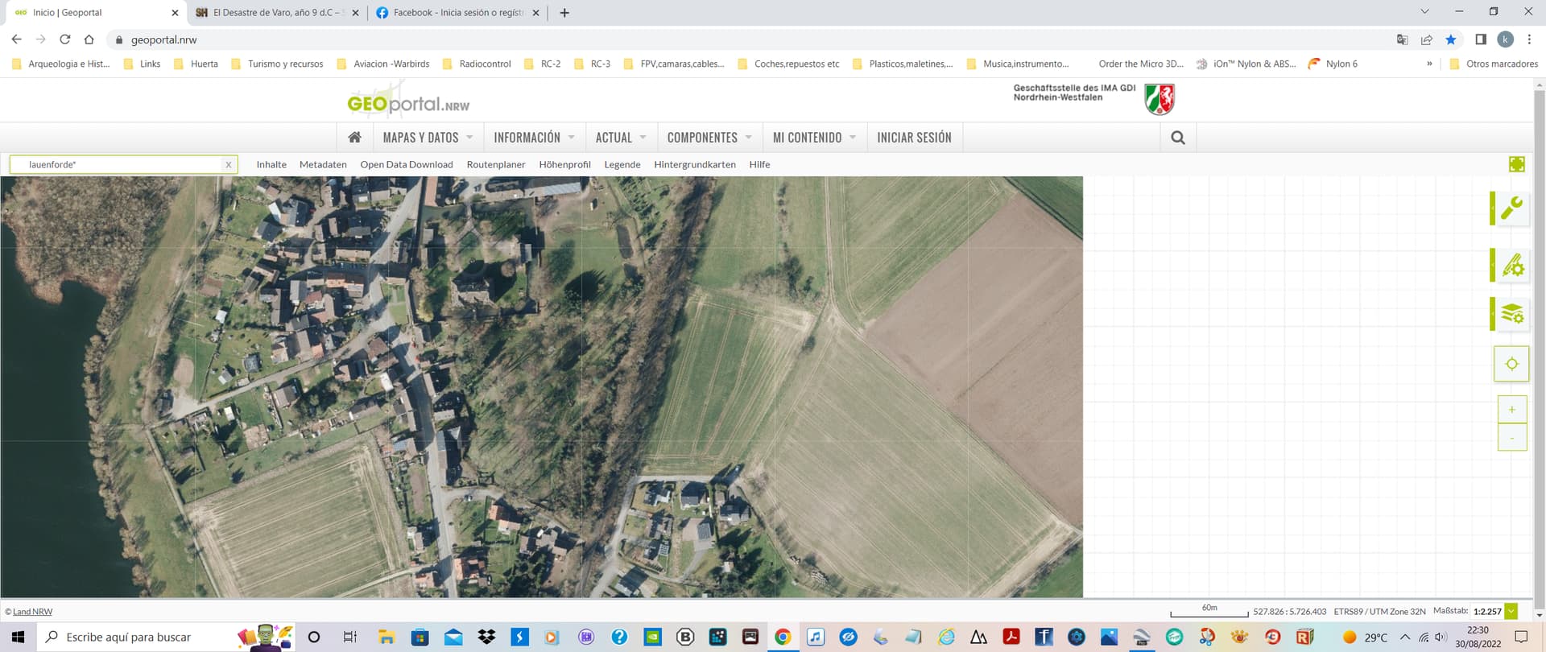Expand the Mapas y Datos dropdown menu
This screenshot has width=1546, height=652.
click(x=428, y=138)
